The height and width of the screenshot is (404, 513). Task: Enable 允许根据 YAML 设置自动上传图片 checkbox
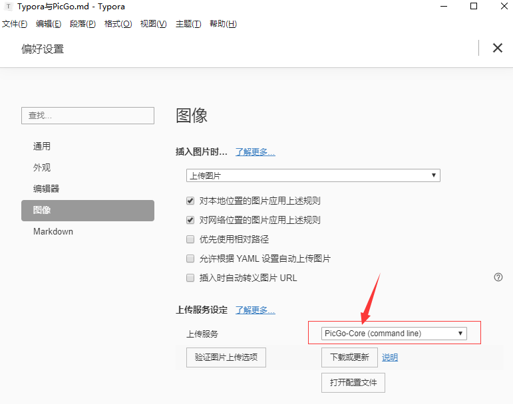190,258
